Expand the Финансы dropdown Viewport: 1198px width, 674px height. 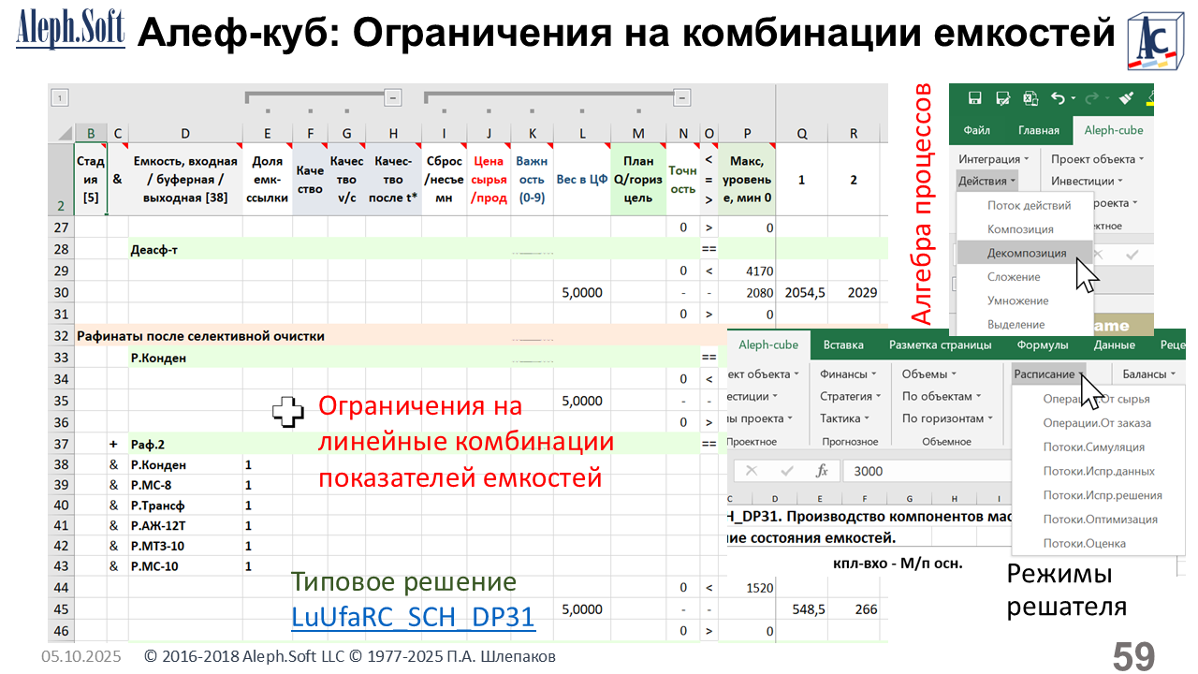coord(848,374)
